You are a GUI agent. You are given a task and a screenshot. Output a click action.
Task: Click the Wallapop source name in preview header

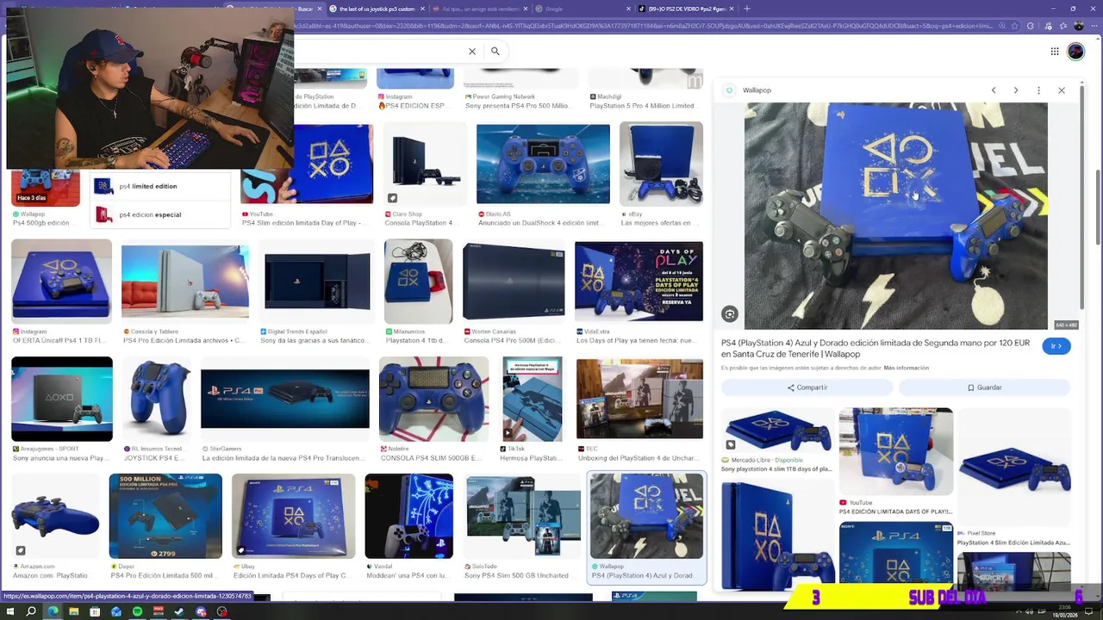click(757, 90)
